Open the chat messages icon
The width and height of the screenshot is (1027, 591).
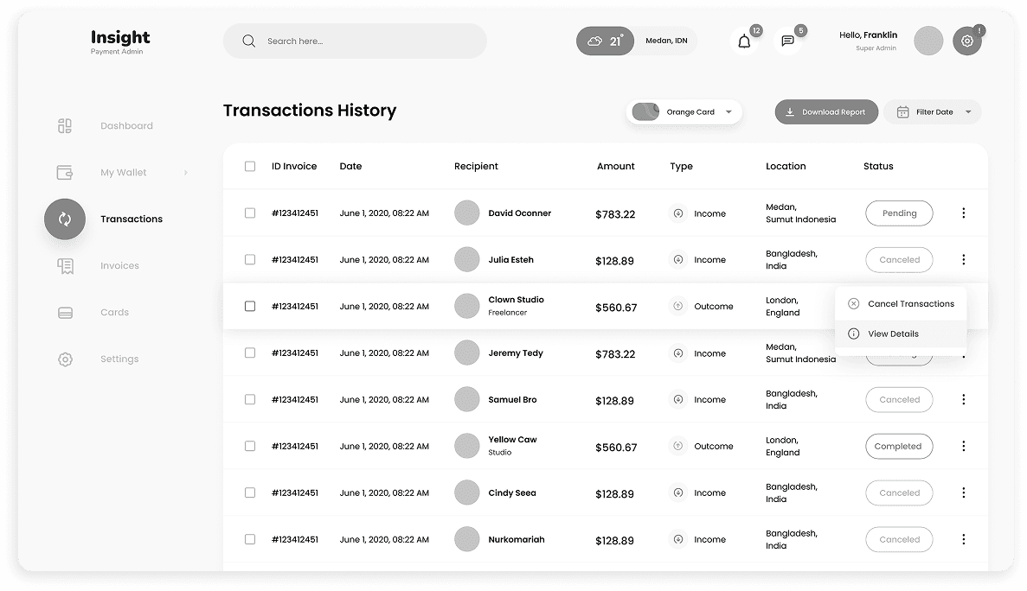tap(786, 41)
